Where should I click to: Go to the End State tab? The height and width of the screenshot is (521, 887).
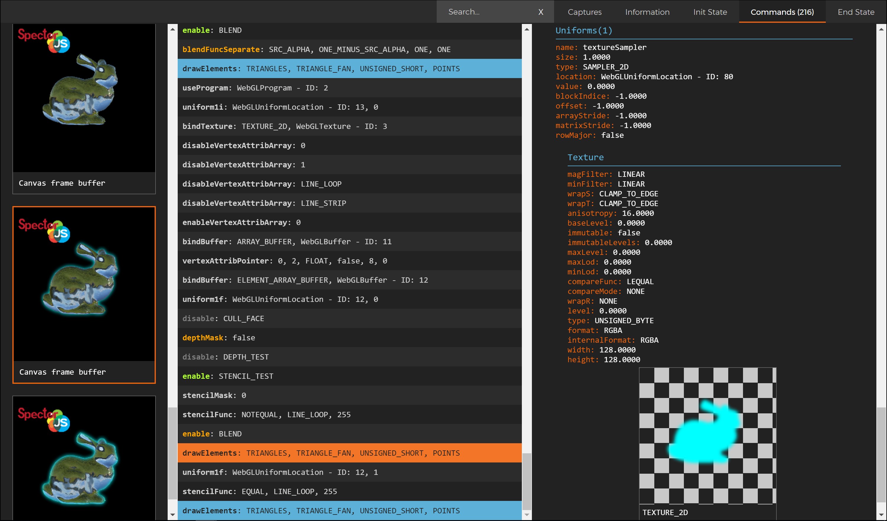point(856,12)
